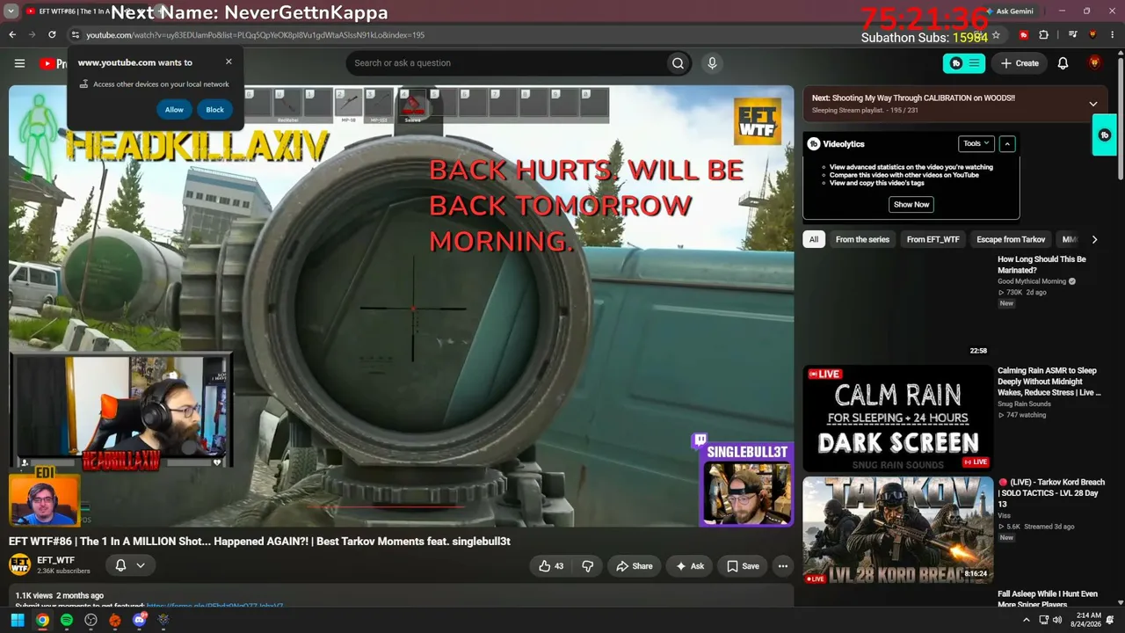This screenshot has height=633, width=1125.
Task: Open the red extension icon in toolbar
Action: (1024, 35)
